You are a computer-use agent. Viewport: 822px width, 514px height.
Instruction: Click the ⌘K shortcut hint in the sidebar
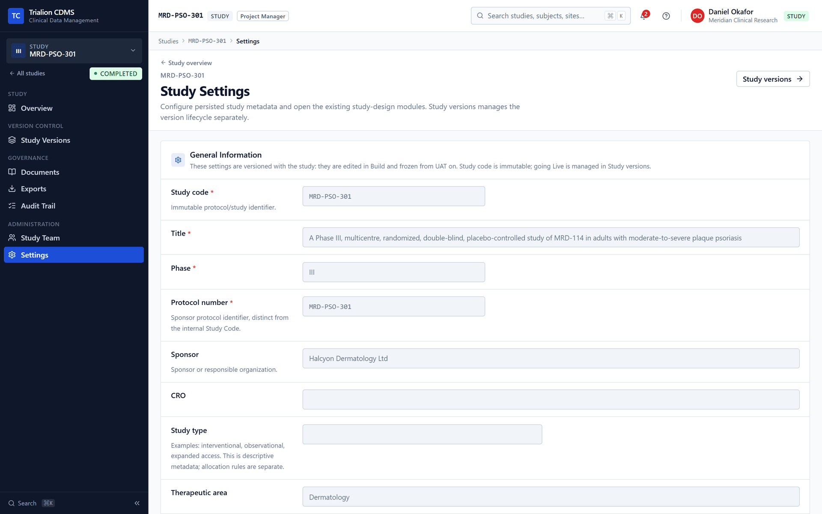[x=48, y=503]
